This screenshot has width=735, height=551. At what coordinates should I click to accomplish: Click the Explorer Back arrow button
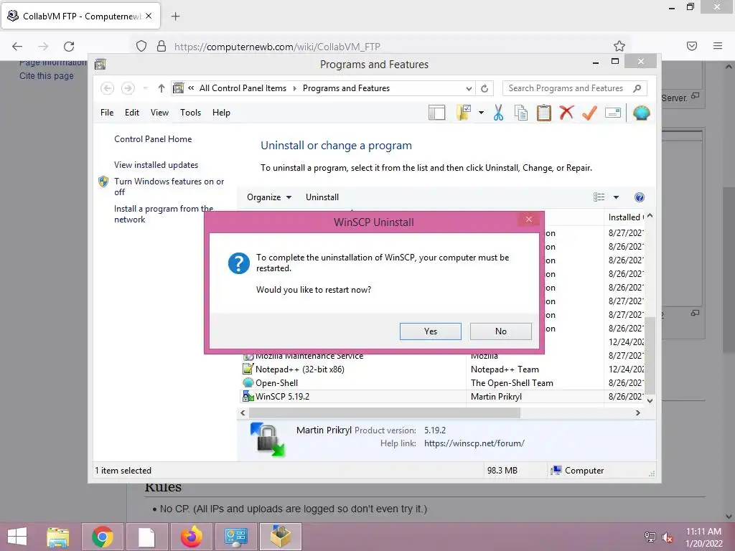108,88
